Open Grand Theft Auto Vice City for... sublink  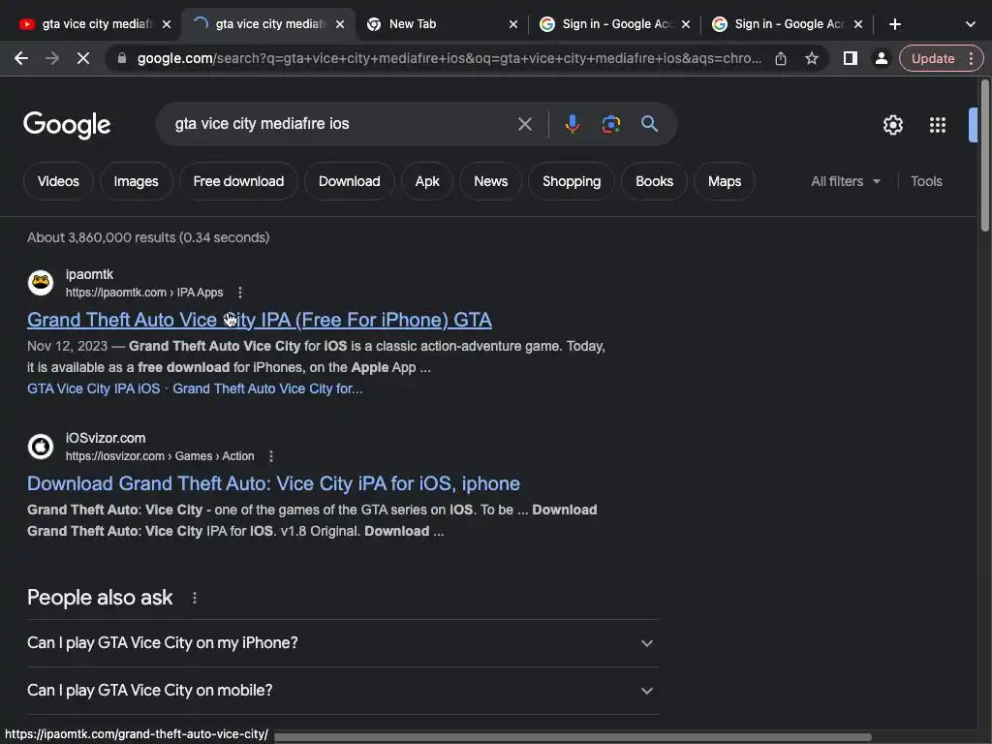(267, 389)
